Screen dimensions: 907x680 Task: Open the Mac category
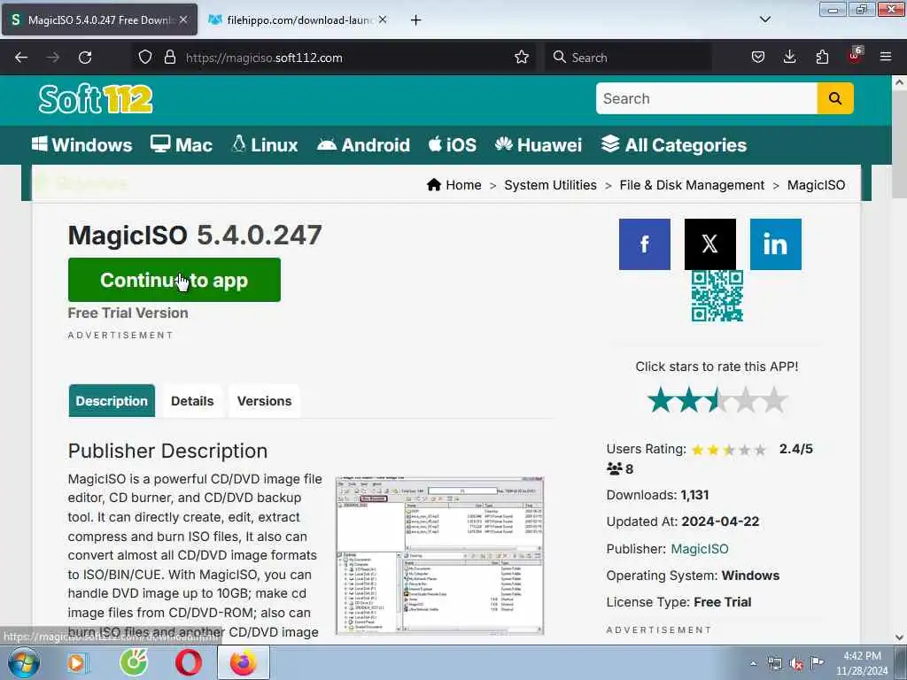(x=182, y=144)
